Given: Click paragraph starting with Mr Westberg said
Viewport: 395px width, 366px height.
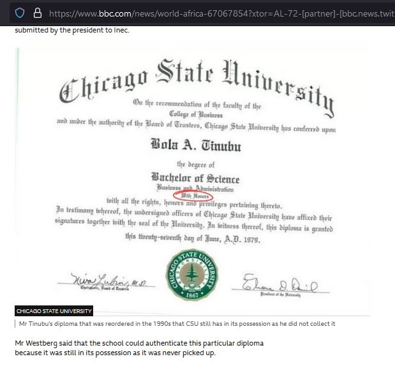Looking at the screenshot, I should (139, 343).
